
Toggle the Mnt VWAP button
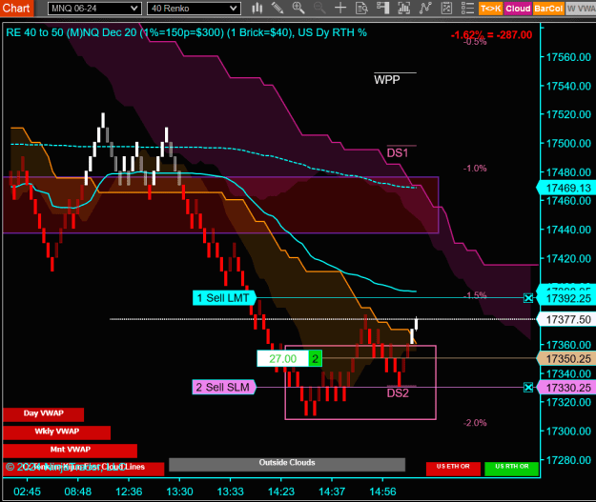(x=70, y=451)
